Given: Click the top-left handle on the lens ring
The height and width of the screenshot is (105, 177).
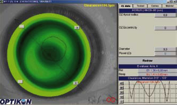Looking at the screenshot, I should click(22, 27).
